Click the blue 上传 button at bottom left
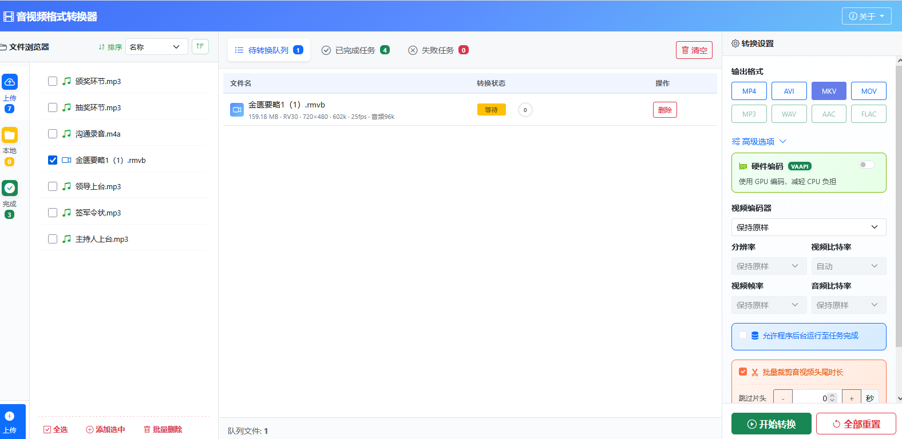Image resolution: width=902 pixels, height=439 pixels. [13, 422]
